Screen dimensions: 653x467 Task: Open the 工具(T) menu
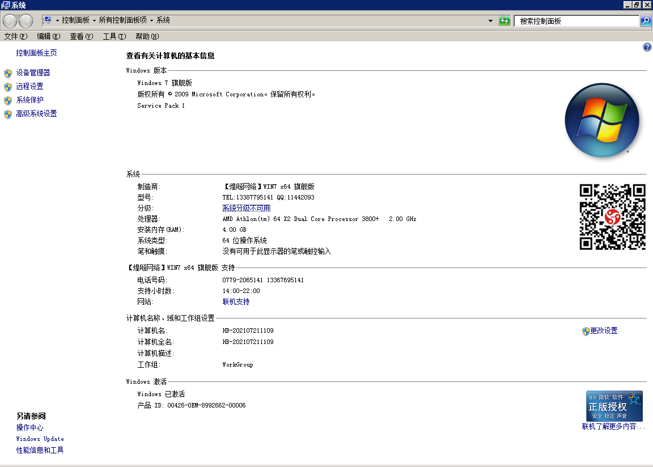tap(115, 36)
